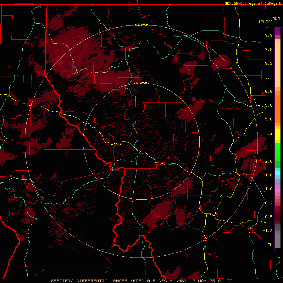Click the TH label on the scale

tap(270, 245)
